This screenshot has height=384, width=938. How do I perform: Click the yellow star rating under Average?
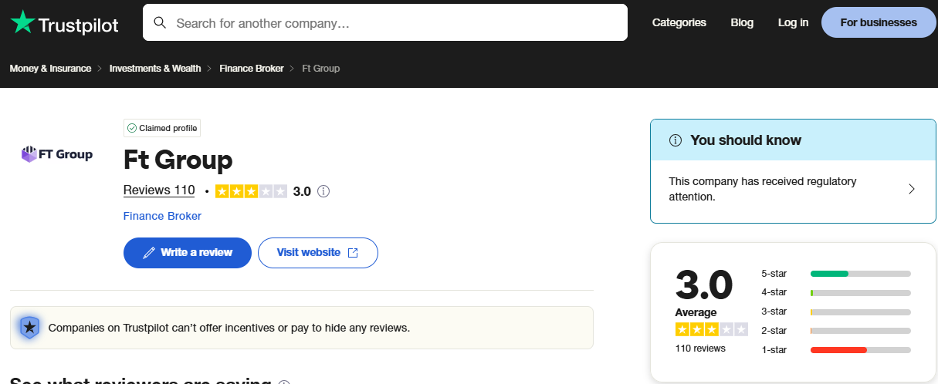tap(711, 329)
